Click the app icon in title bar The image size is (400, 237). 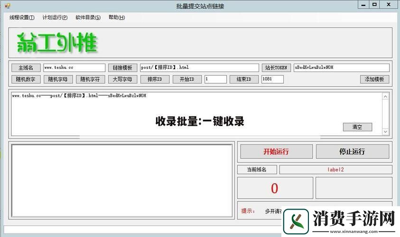7,6
